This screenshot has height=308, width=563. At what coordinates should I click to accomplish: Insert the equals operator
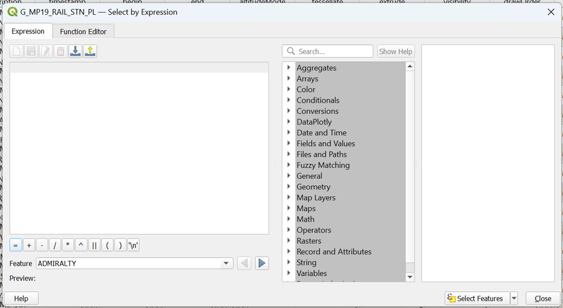[x=16, y=245]
